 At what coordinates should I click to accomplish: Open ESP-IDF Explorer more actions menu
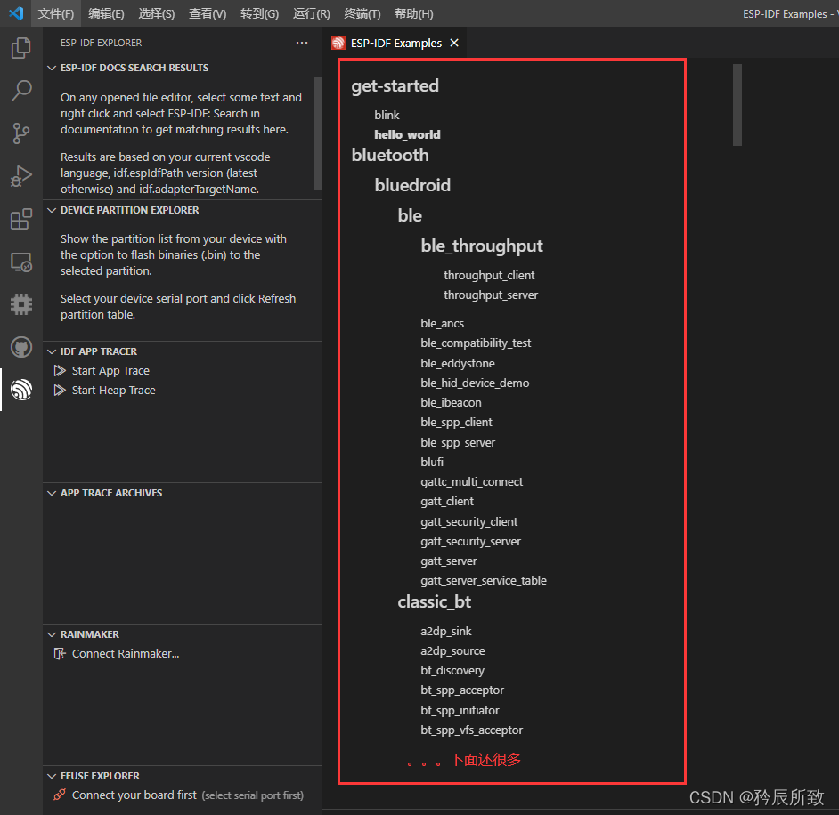point(302,42)
